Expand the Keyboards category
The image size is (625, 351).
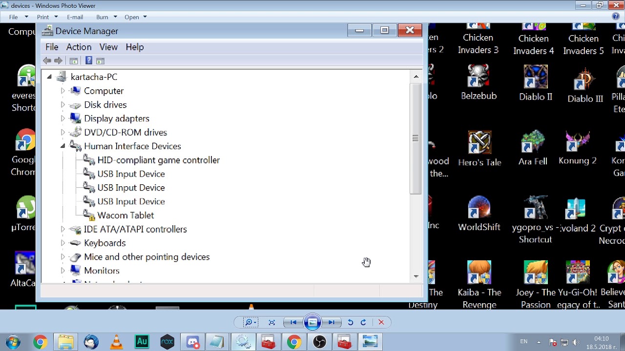point(62,243)
